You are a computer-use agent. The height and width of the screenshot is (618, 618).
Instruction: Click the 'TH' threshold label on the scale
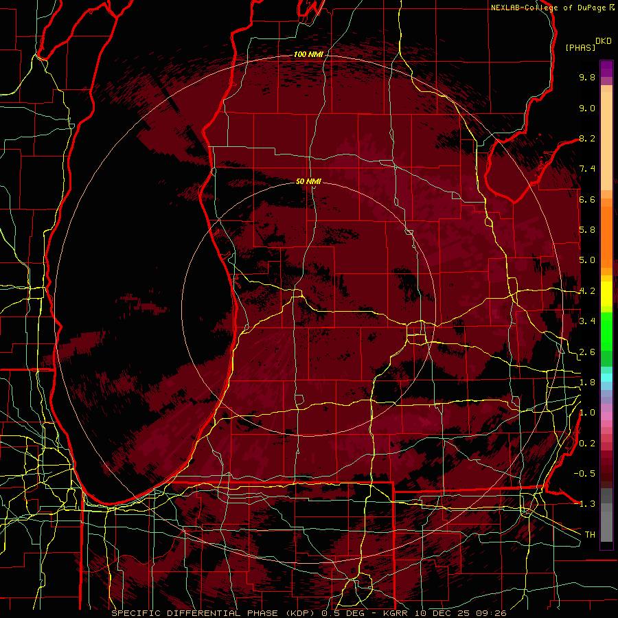click(x=590, y=535)
